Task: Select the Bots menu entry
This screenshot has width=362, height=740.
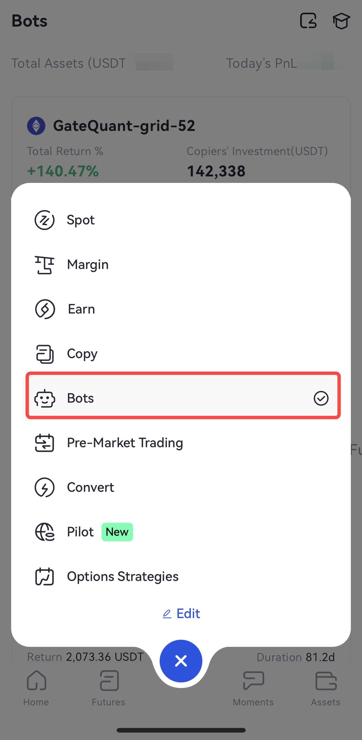Action: (x=80, y=398)
